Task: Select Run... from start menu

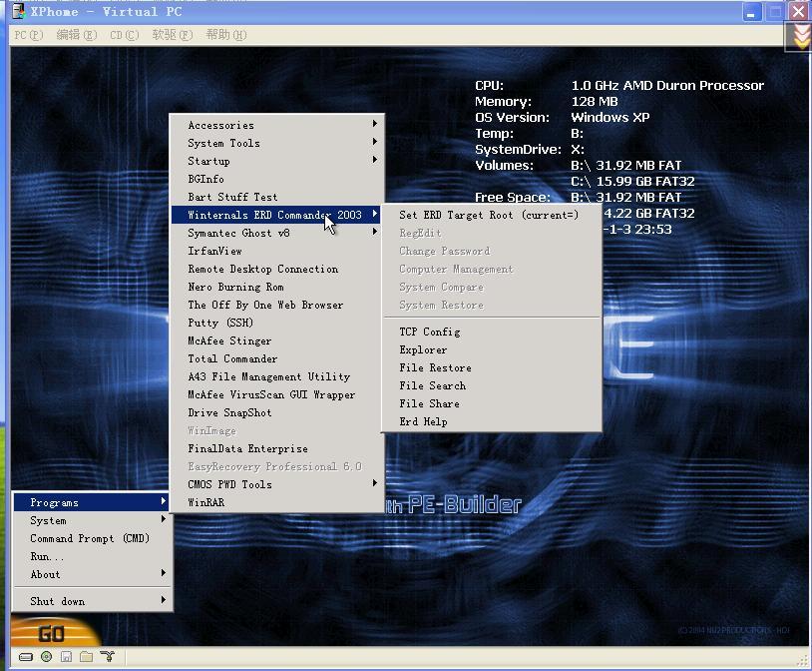Action: pos(91,556)
